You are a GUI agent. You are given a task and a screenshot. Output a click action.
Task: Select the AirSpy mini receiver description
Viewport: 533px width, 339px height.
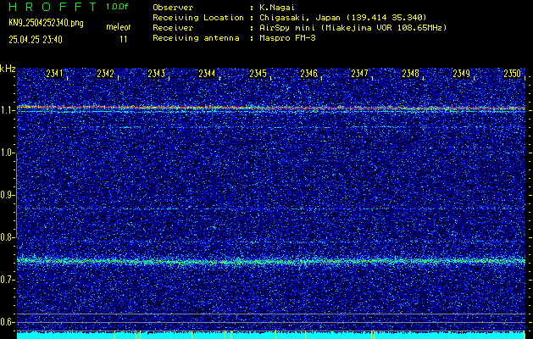(x=353, y=28)
